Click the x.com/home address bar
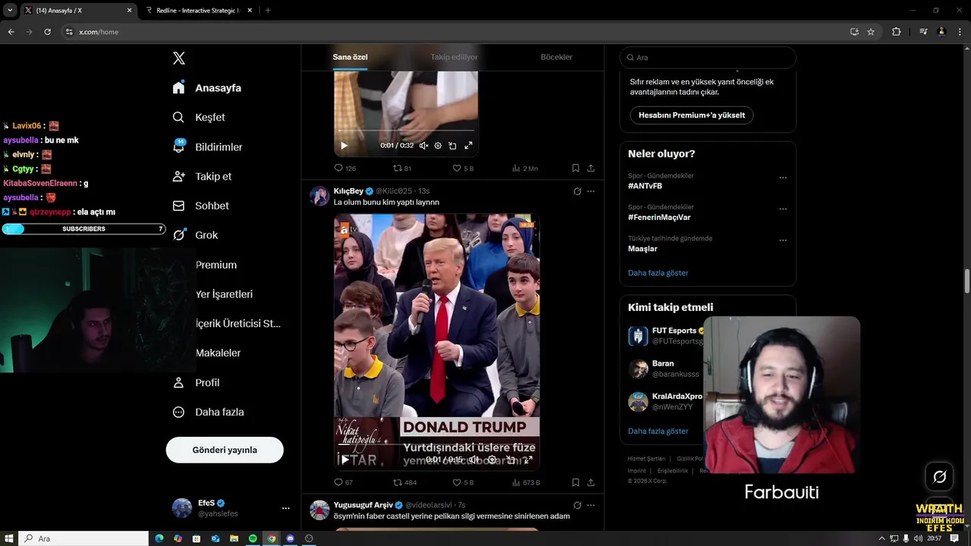The width and height of the screenshot is (971, 546). tap(455, 32)
